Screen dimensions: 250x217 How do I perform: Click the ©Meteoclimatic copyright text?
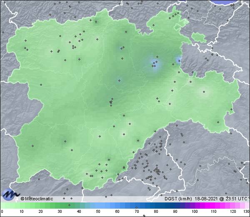[x=37, y=199]
